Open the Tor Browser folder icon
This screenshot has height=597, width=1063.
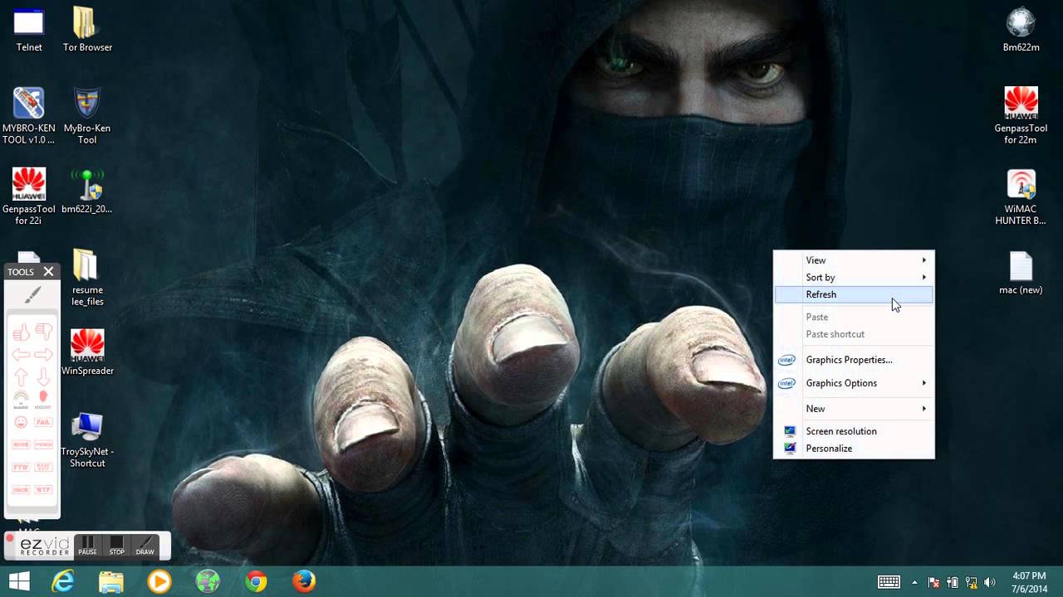click(x=87, y=30)
